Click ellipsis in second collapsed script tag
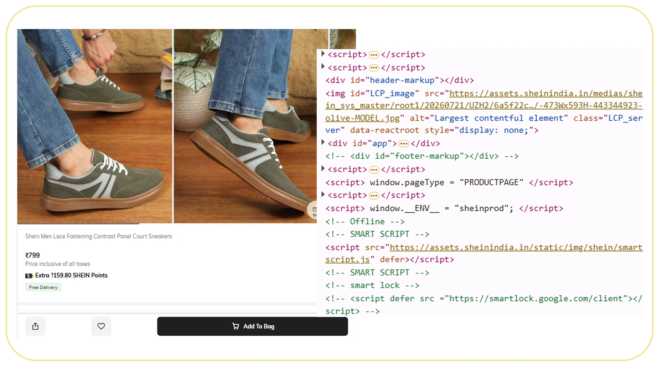Image resolution: width=658 pixels, height=367 pixels. (x=374, y=68)
